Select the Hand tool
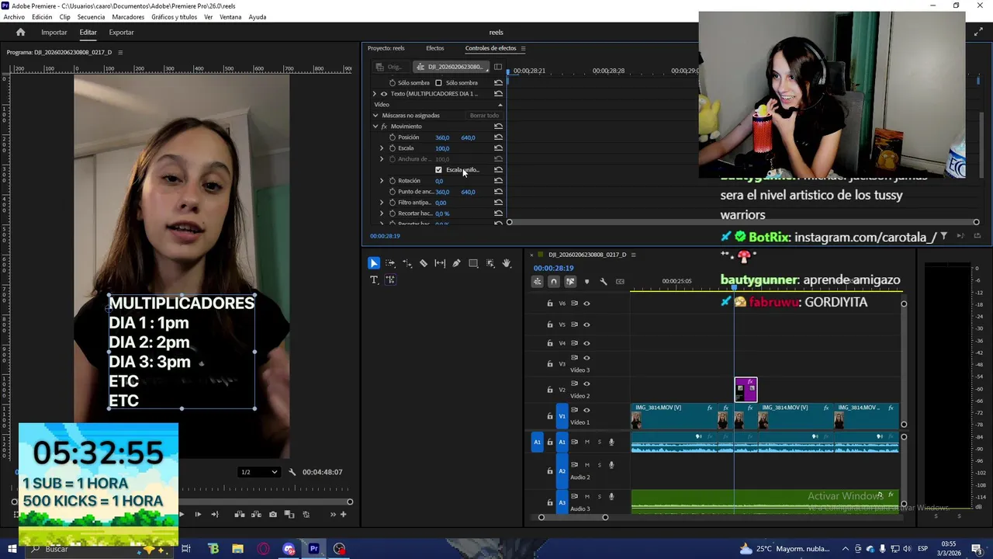 [507, 263]
